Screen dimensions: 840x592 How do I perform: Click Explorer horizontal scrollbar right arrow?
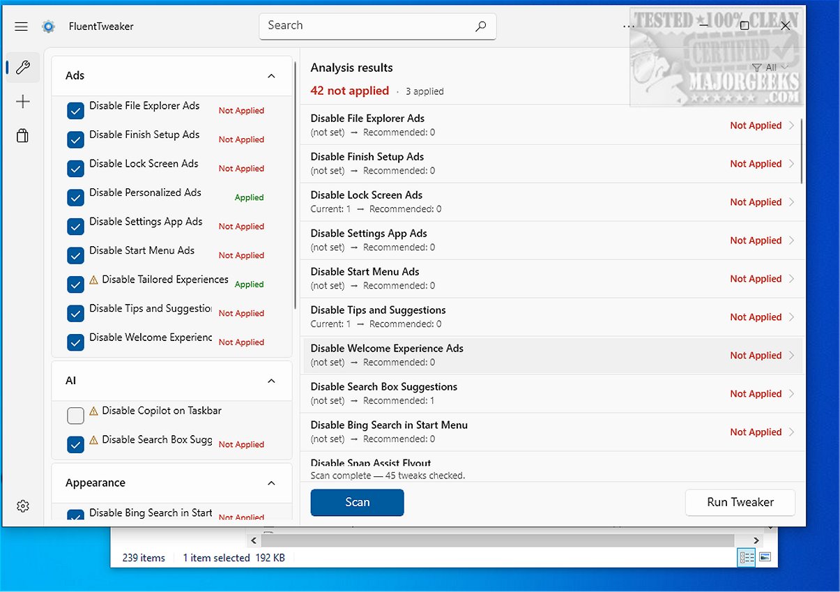pos(757,540)
